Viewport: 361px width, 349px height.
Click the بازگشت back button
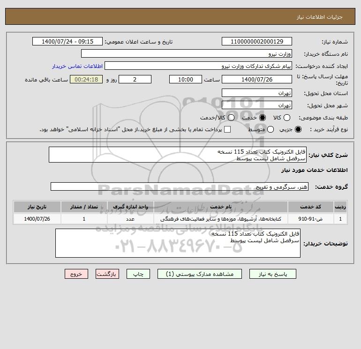point(107,274)
